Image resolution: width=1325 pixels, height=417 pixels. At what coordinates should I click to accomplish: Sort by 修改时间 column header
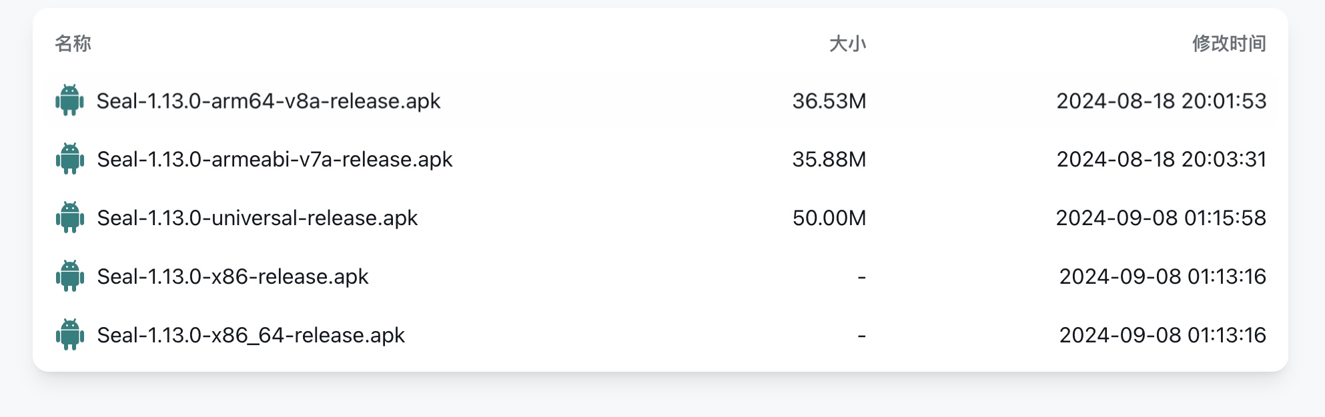point(1229,44)
